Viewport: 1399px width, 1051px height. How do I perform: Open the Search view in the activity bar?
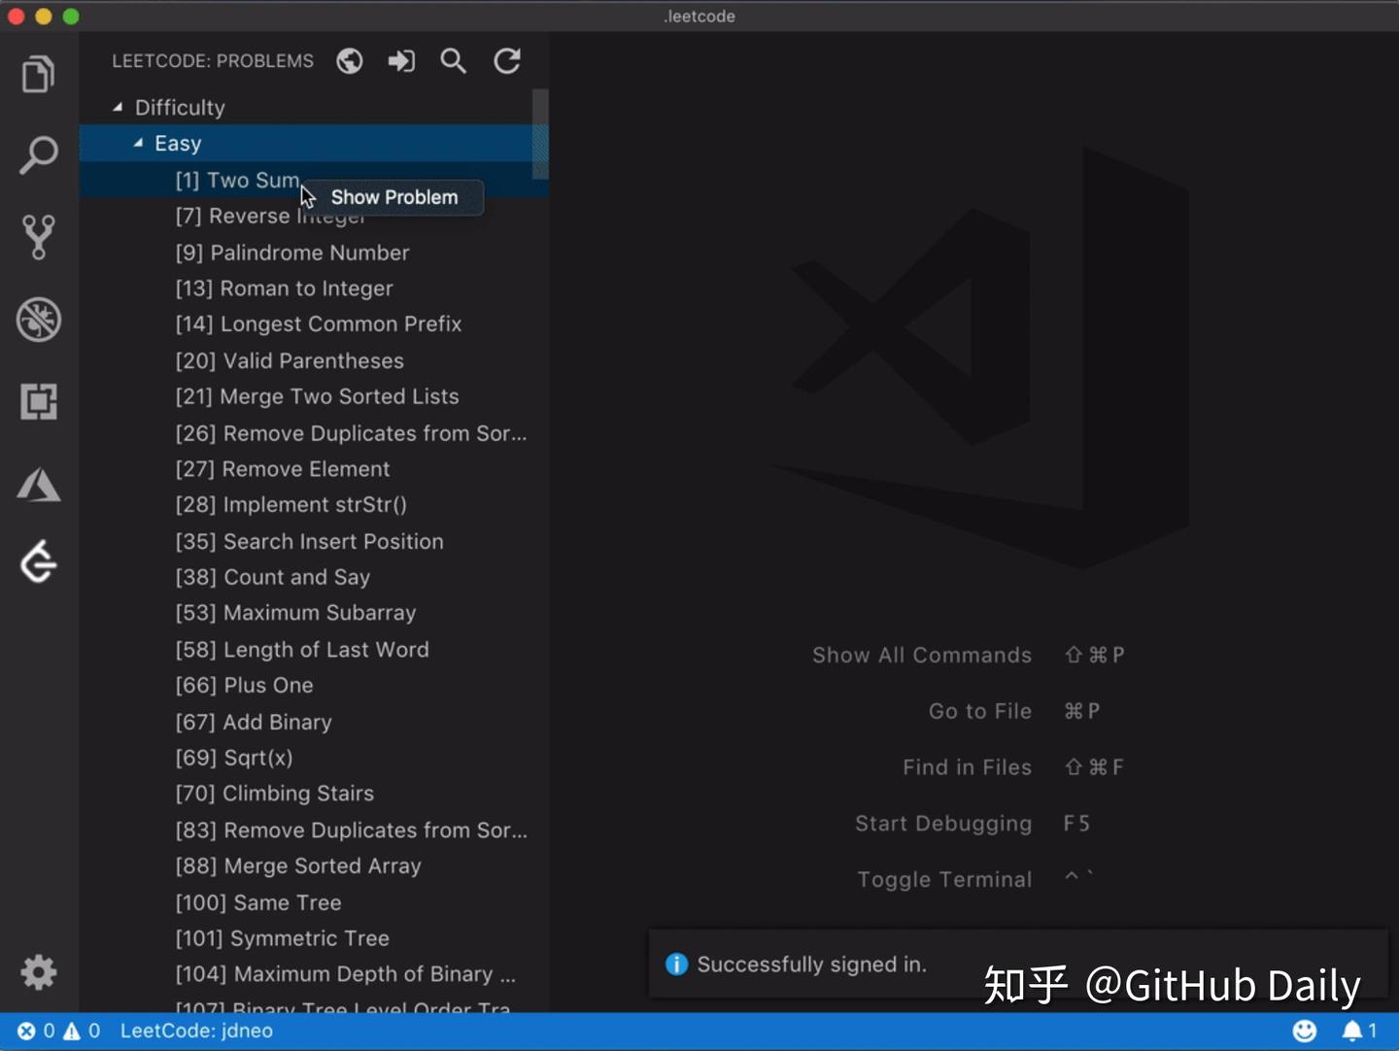click(38, 155)
